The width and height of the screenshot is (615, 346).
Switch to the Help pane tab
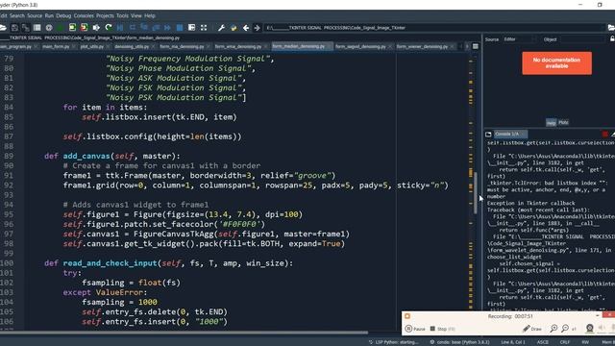pyautogui.click(x=551, y=123)
